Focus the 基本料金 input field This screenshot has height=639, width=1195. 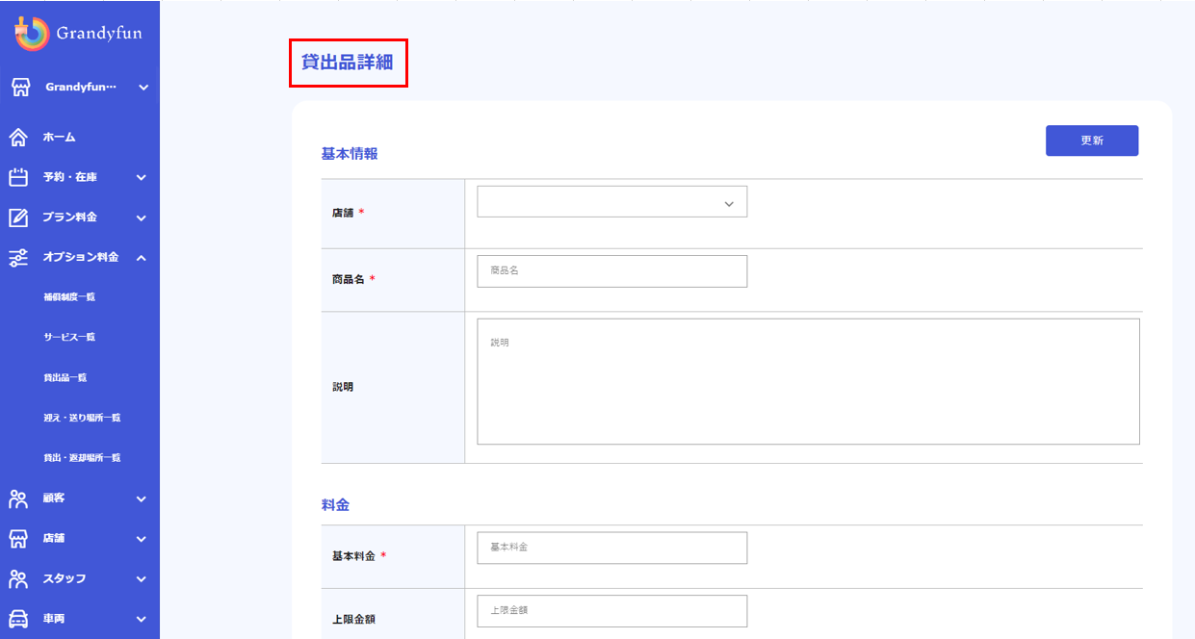pos(611,548)
